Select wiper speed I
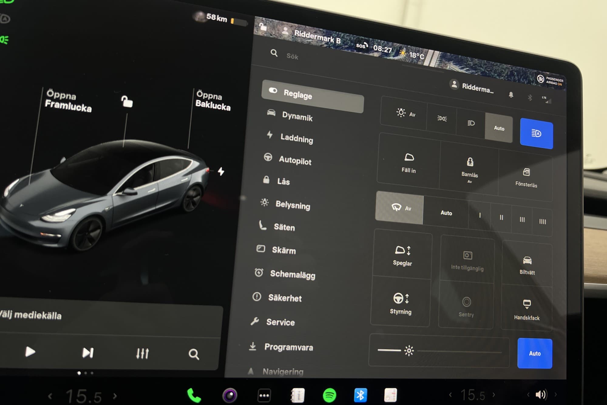This screenshot has height=405, width=607. [480, 215]
